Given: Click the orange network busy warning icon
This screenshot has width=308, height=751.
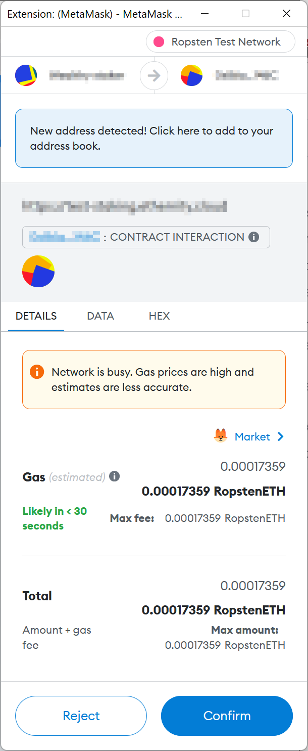Looking at the screenshot, I should click(x=37, y=372).
